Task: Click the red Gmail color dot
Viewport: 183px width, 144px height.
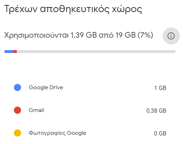Action: pos(17,110)
